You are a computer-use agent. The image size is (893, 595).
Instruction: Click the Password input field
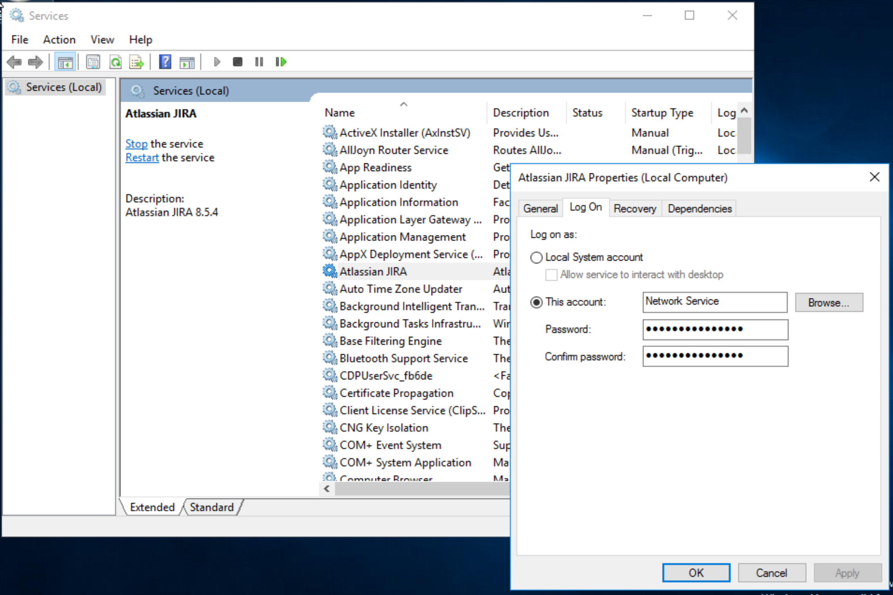coord(715,329)
